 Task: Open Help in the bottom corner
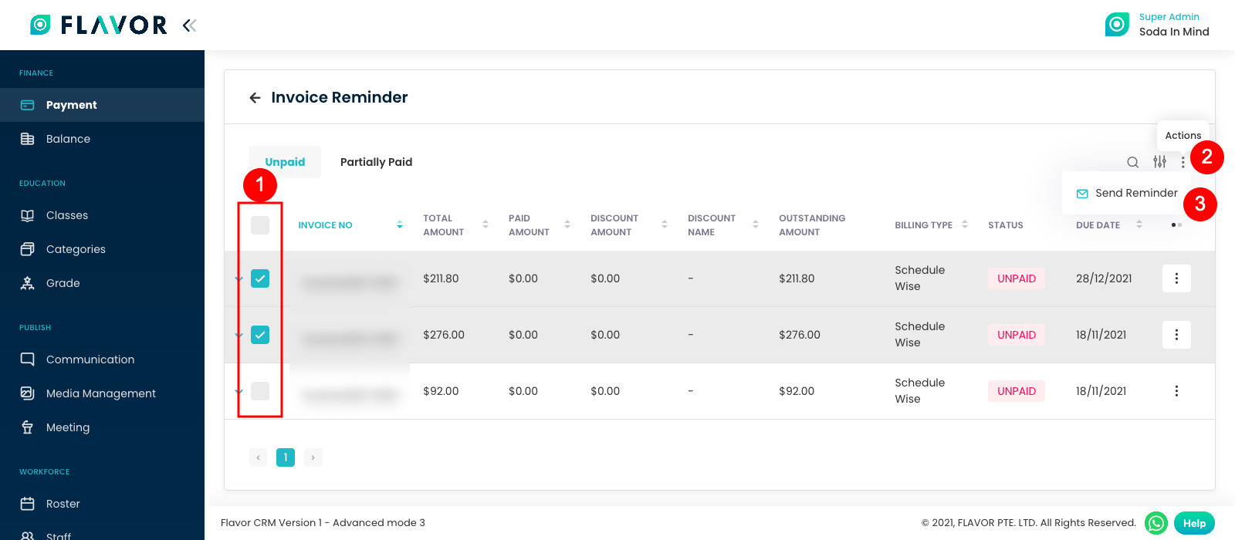pos(1193,522)
